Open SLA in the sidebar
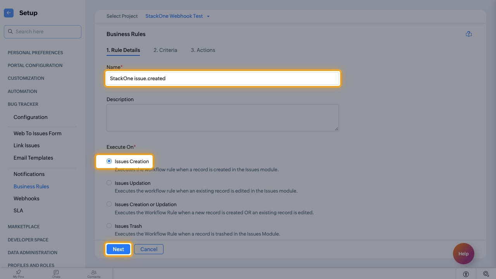This screenshot has height=279, width=496. point(18,210)
